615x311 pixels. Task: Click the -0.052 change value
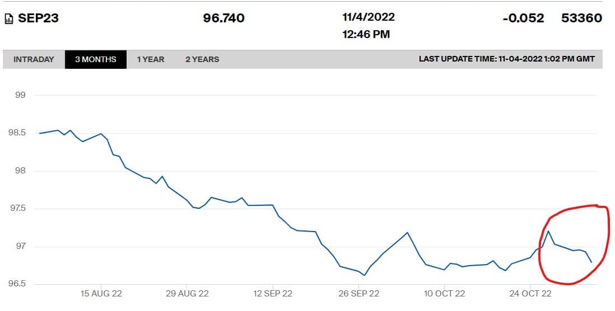tap(523, 18)
